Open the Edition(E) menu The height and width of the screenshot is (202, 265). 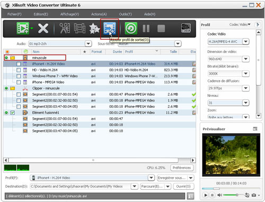(x=41, y=14)
